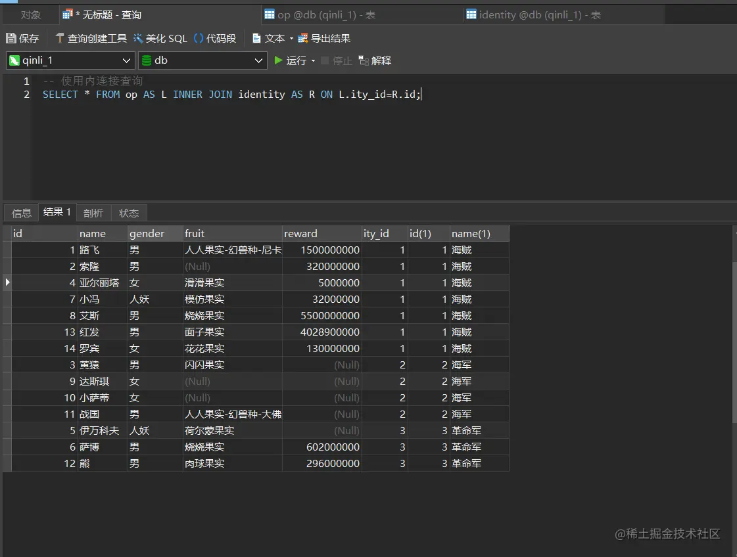737x557 pixels.
Task: Click the cell 小萨蒂
Action: [103, 398]
